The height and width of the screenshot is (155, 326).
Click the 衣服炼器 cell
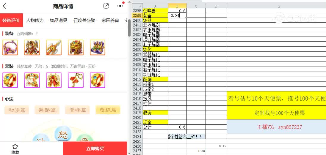pyautogui.click(x=155, y=30)
